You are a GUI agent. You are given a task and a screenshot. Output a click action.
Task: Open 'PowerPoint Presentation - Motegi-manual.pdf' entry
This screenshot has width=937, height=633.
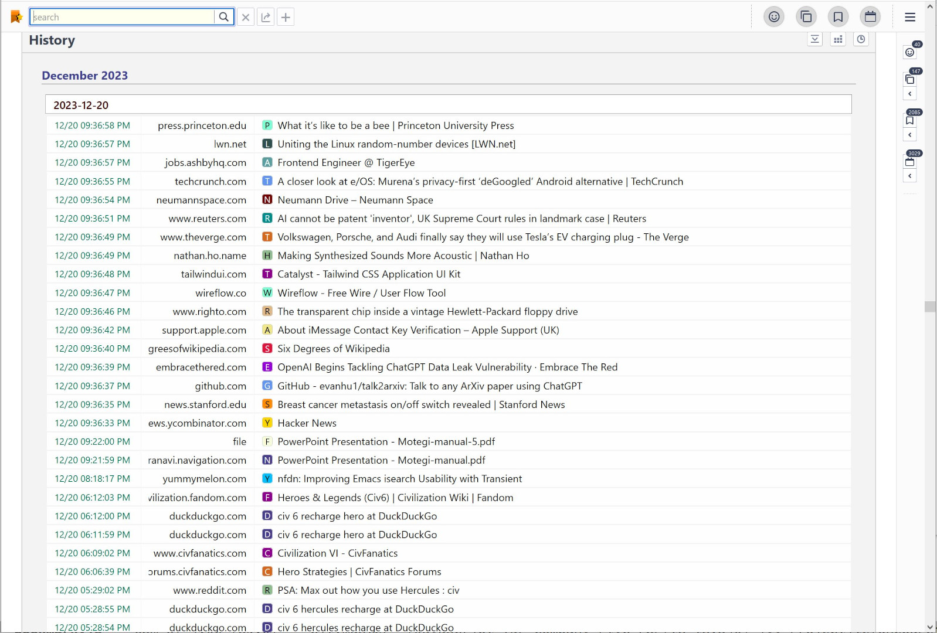(382, 461)
